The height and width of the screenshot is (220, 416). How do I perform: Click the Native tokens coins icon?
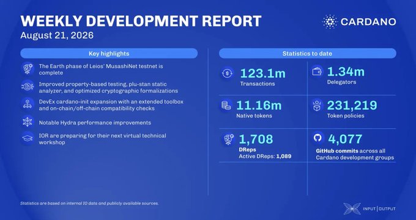226,105
